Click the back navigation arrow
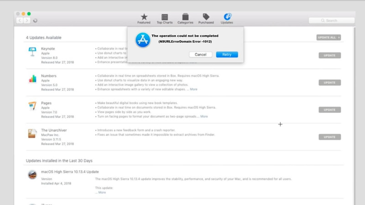 click(x=20, y=20)
